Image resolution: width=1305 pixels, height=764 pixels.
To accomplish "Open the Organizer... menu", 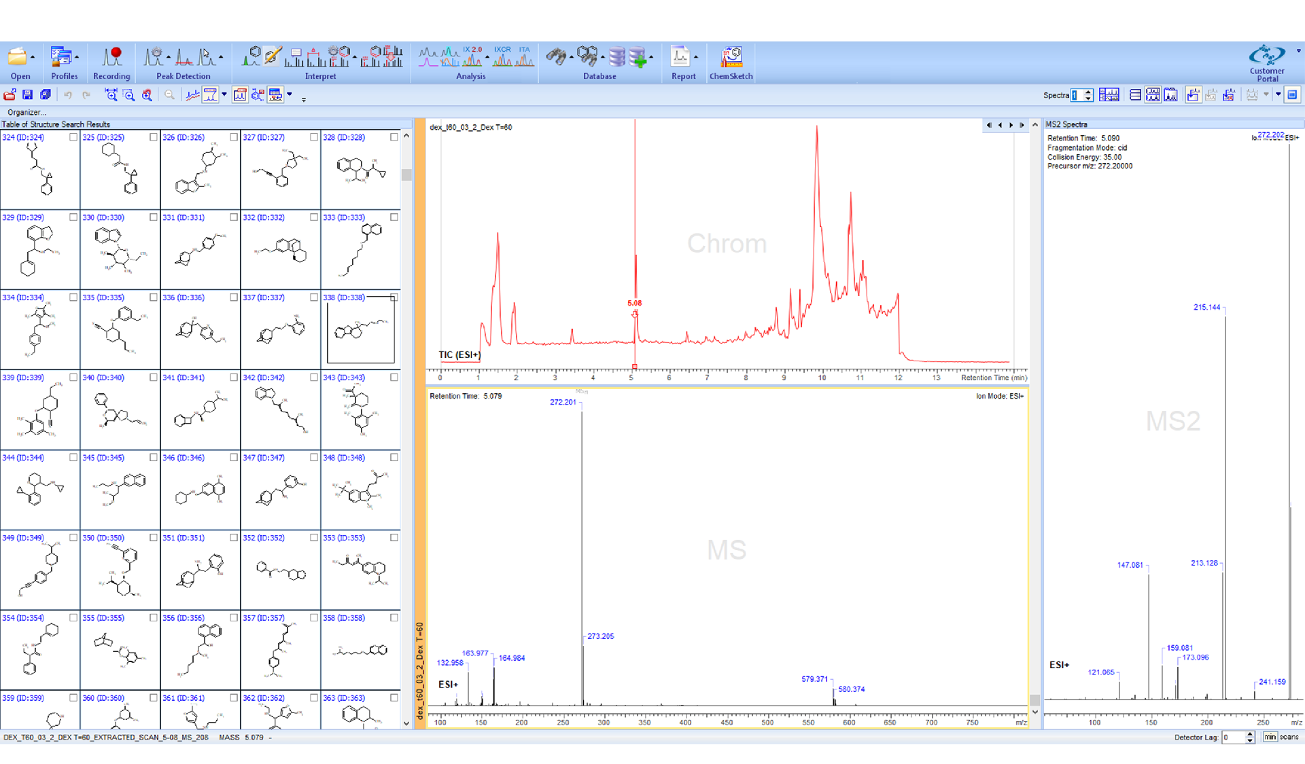I will click(x=27, y=113).
